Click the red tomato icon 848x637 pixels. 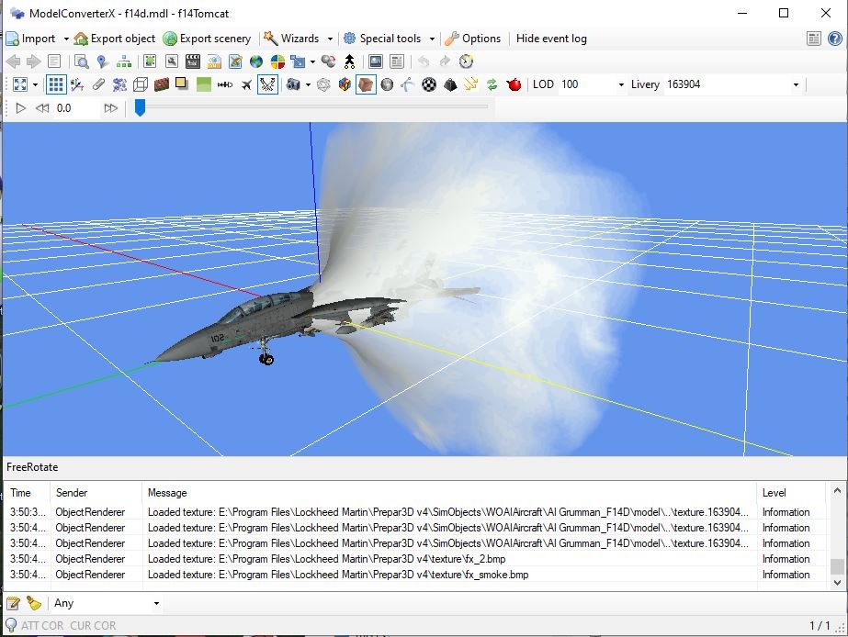click(514, 84)
